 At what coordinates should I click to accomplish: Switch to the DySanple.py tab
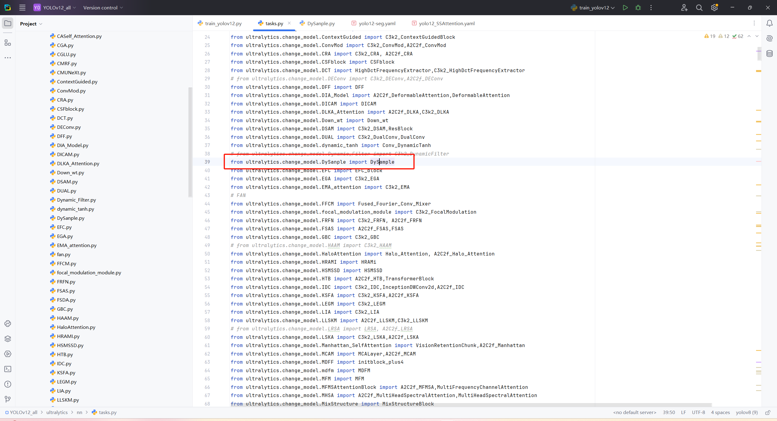tap(321, 23)
